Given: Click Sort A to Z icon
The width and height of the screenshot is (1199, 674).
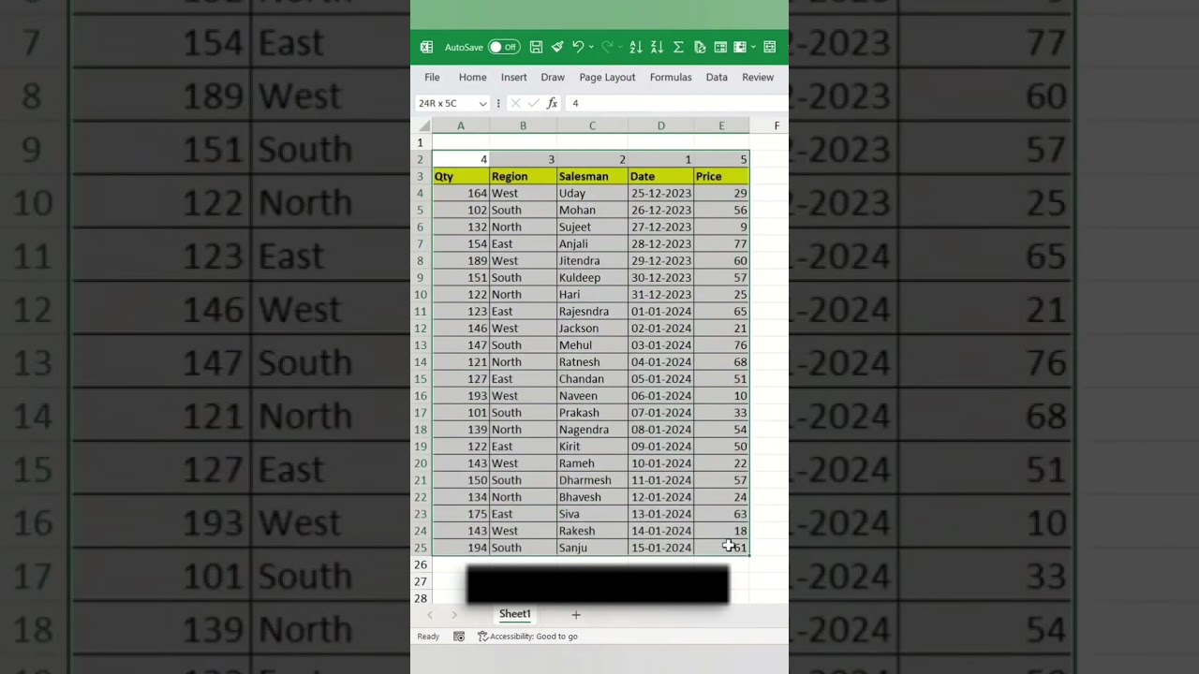Looking at the screenshot, I should [x=636, y=47].
